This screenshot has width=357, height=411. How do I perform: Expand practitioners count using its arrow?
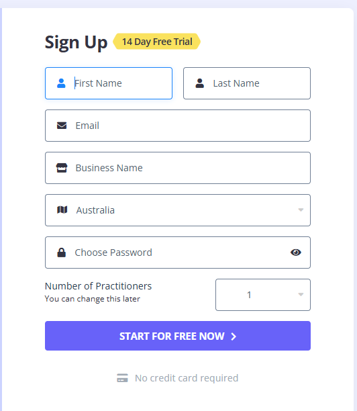[301, 295]
